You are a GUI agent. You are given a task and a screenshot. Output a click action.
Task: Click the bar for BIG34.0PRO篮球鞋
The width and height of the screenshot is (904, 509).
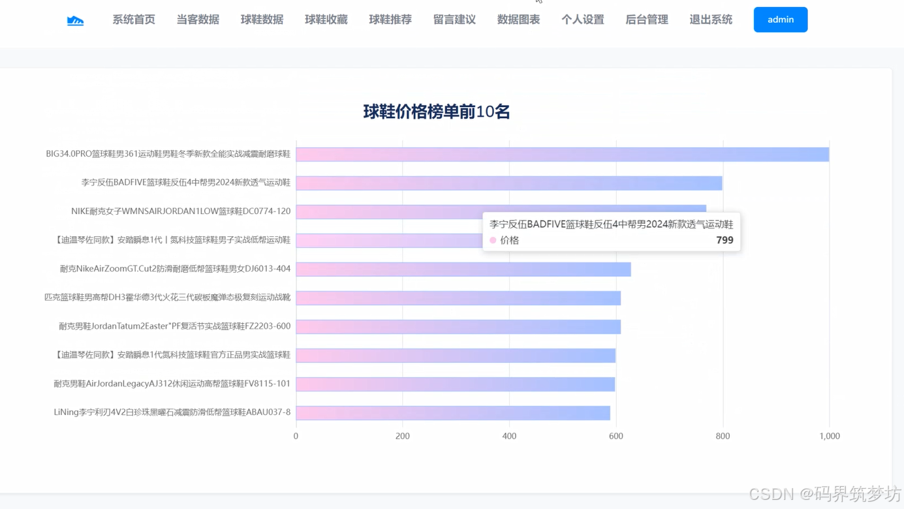tap(563, 155)
